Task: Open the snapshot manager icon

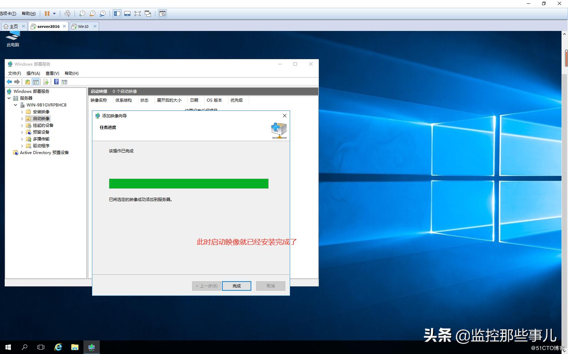Action: (x=102, y=14)
